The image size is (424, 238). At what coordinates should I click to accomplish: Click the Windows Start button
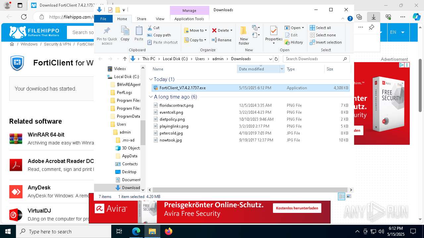click(8, 231)
